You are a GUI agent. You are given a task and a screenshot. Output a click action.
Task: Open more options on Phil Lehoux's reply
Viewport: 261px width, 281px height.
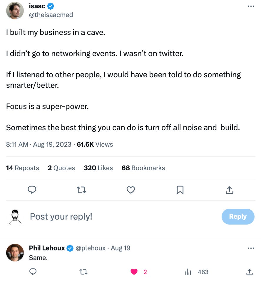coord(251,248)
